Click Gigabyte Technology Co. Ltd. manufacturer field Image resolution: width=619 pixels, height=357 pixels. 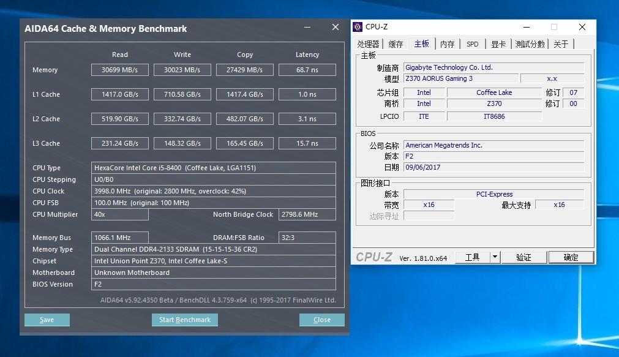pyautogui.click(x=493, y=67)
